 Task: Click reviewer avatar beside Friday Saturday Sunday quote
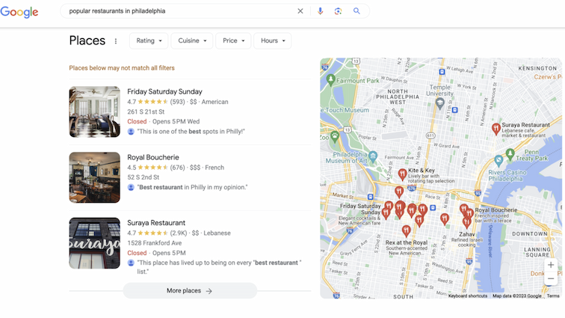(x=131, y=132)
